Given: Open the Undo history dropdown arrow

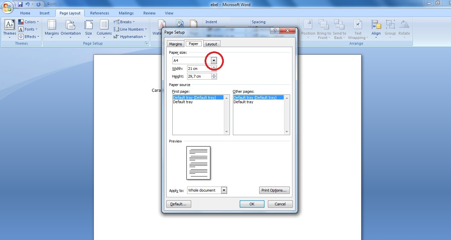Looking at the screenshot, I should [33, 4].
